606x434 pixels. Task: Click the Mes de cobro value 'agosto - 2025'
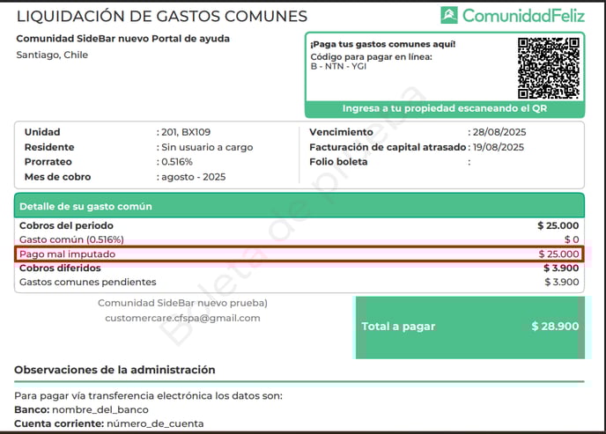pyautogui.click(x=193, y=177)
